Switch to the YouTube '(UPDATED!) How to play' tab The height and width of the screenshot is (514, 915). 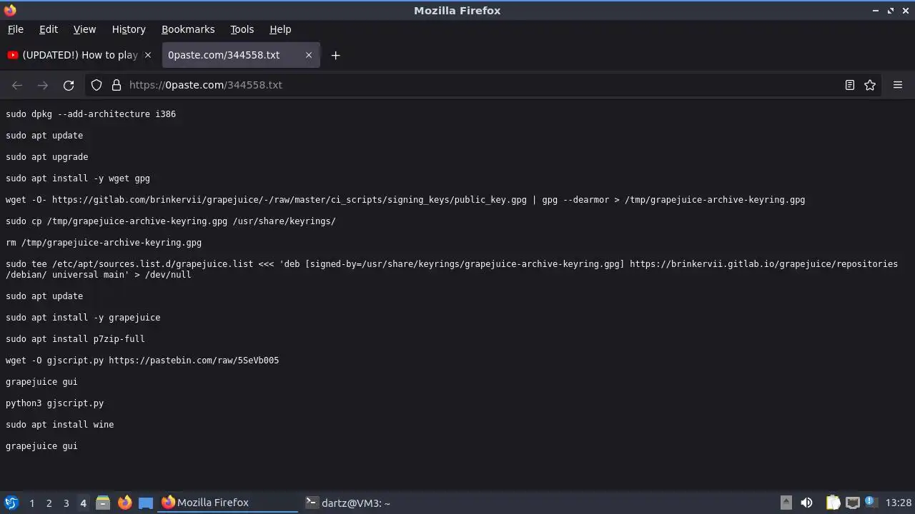click(80, 55)
